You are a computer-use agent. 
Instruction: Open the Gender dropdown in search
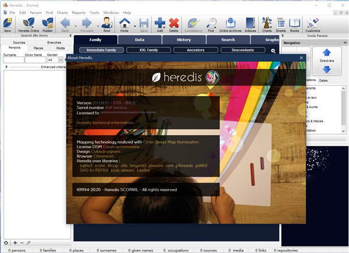point(54,59)
